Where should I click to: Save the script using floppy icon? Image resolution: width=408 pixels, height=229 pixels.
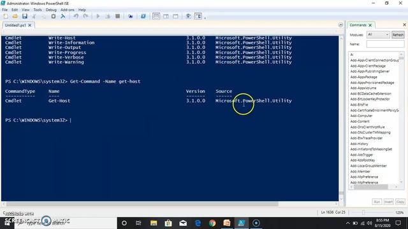(x=25, y=17)
